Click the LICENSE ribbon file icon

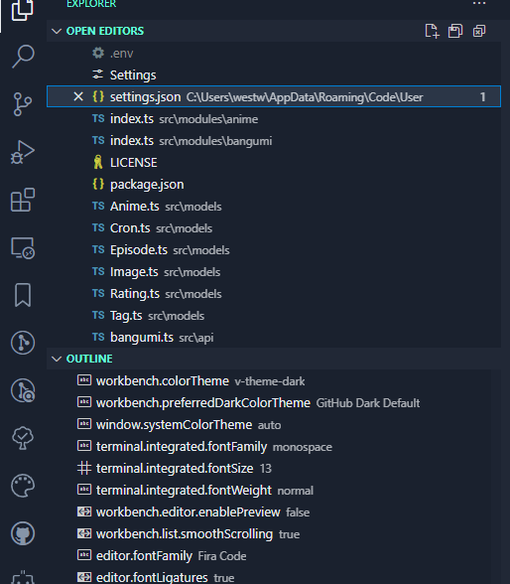click(x=98, y=163)
